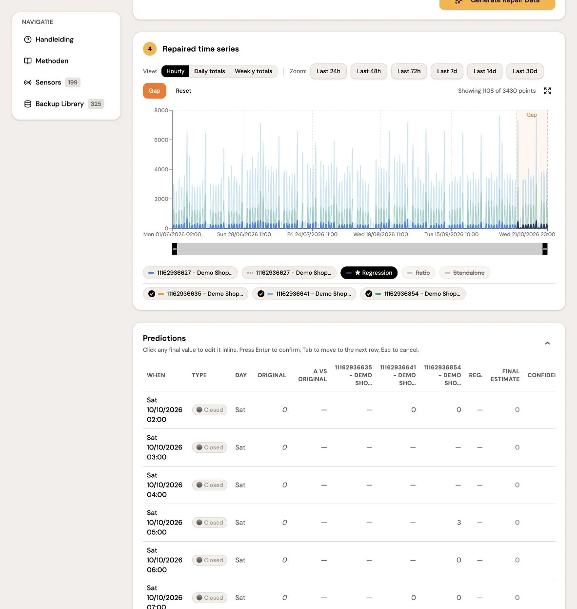Click the Sensors broadcast icon
Viewport: 577px width, 609px height.
click(x=28, y=82)
